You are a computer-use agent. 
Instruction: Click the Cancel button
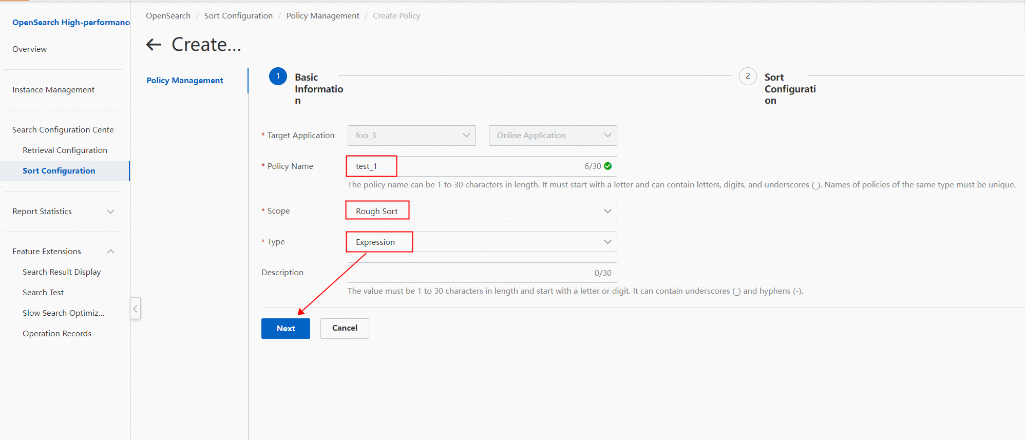(x=345, y=329)
